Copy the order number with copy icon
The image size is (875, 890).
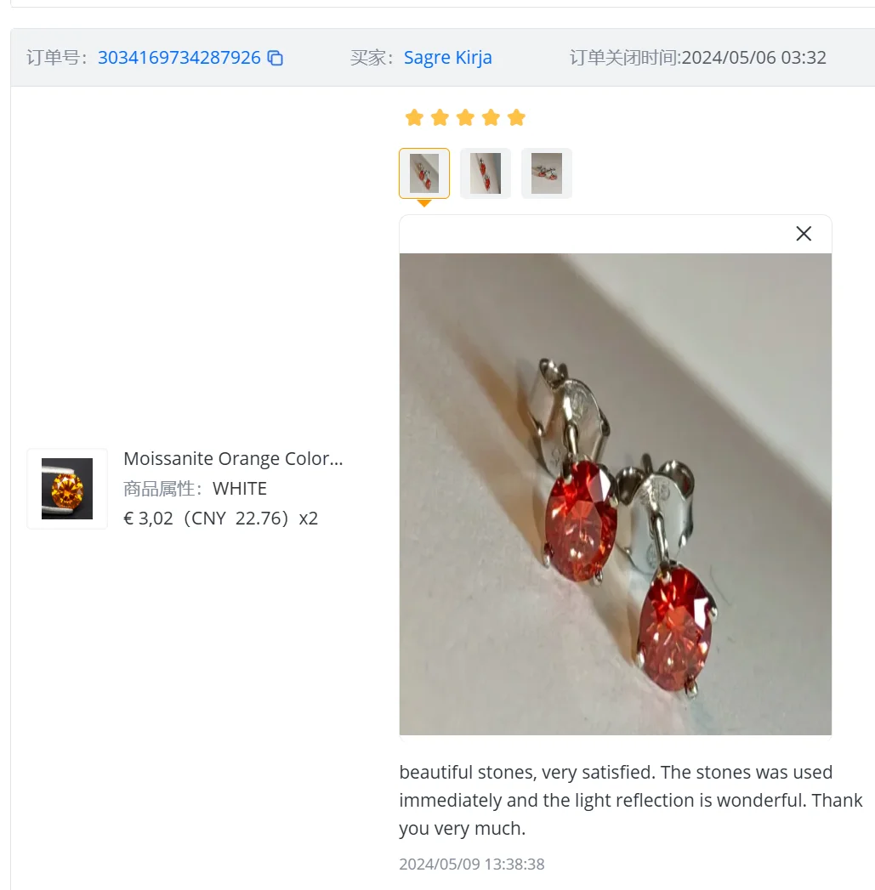(276, 58)
